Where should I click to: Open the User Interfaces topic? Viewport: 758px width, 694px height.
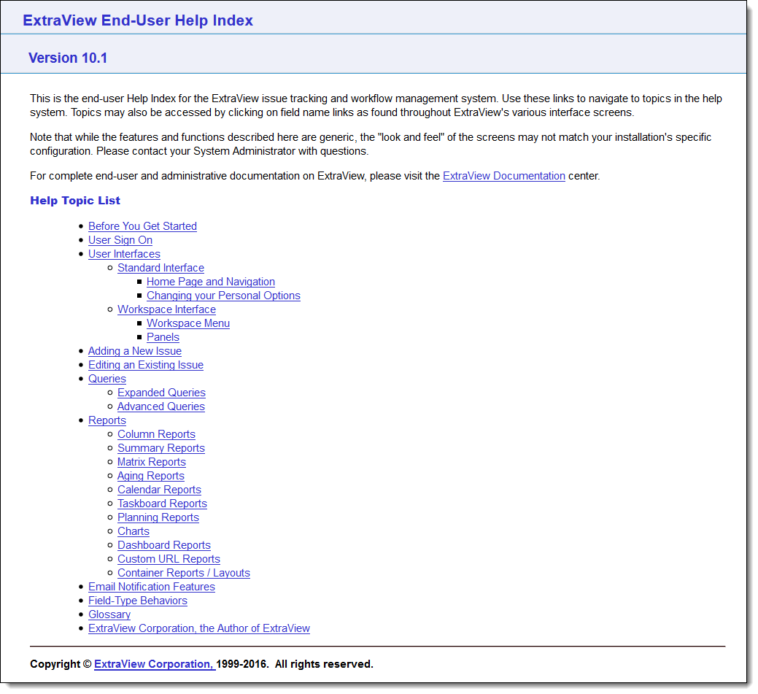pos(124,255)
